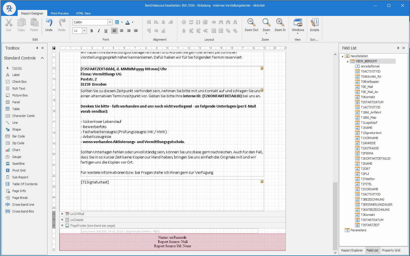Open the background color dropdown arrow
410x256 pixels.
122,22
